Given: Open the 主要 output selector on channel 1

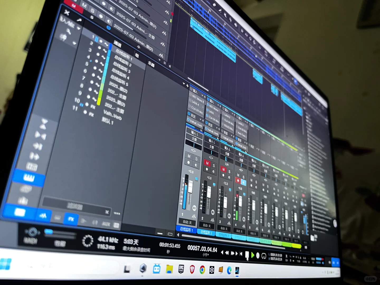Looking at the screenshot, I should (x=194, y=139).
